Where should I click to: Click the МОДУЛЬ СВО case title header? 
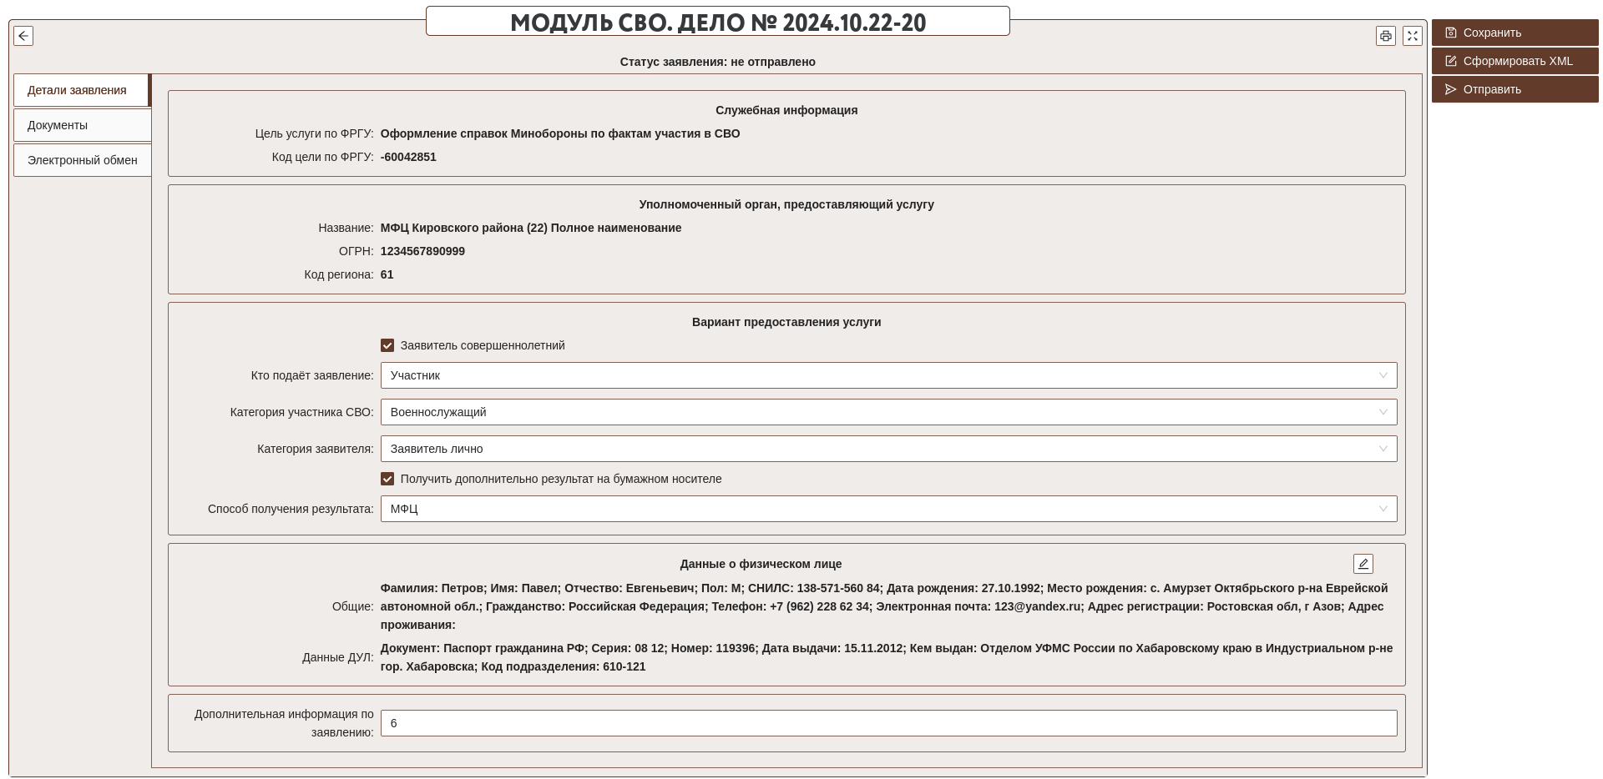coord(718,22)
